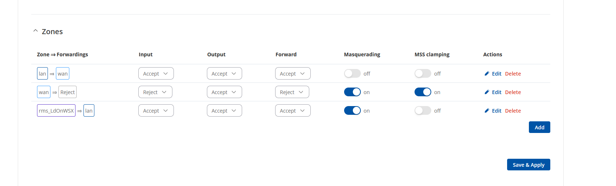This screenshot has height=186, width=616.
Task: Open the Forward dropdown for lan zone
Action: pyautogui.click(x=293, y=74)
